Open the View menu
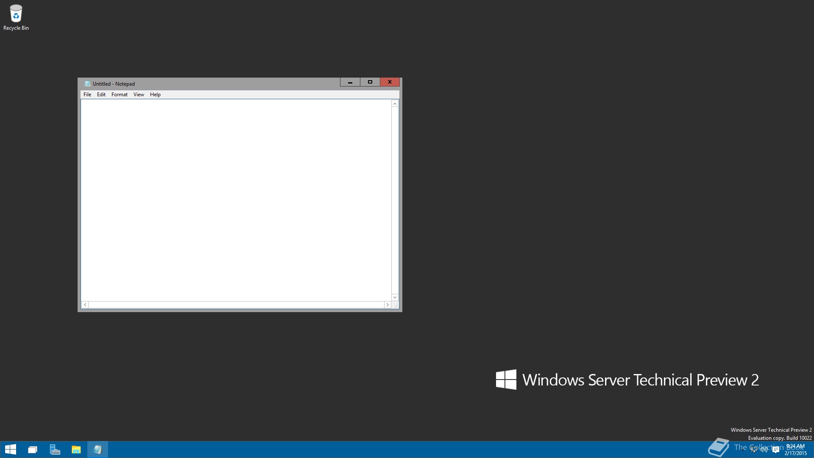 139,95
